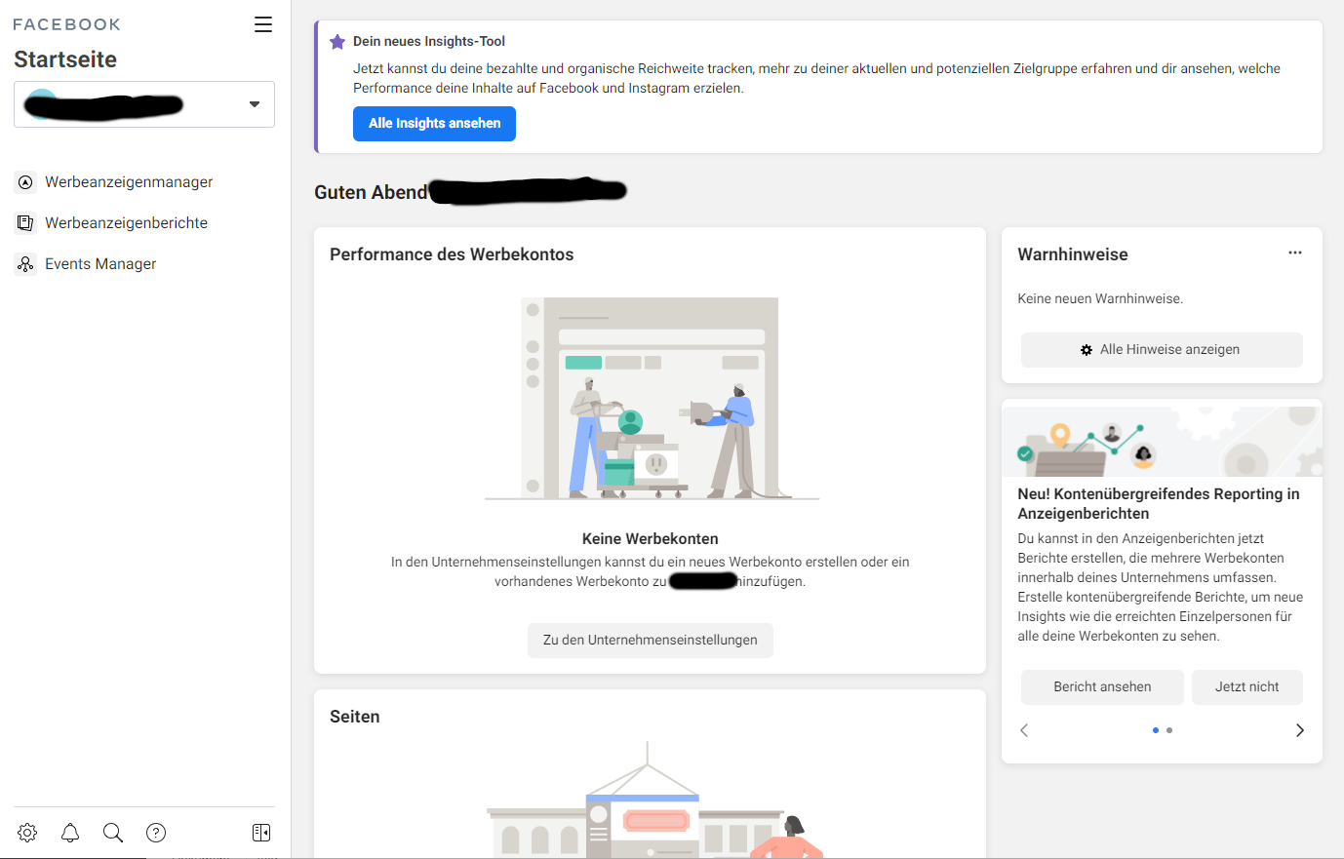
Task: Select the second carousel page dot
Action: tap(1169, 730)
